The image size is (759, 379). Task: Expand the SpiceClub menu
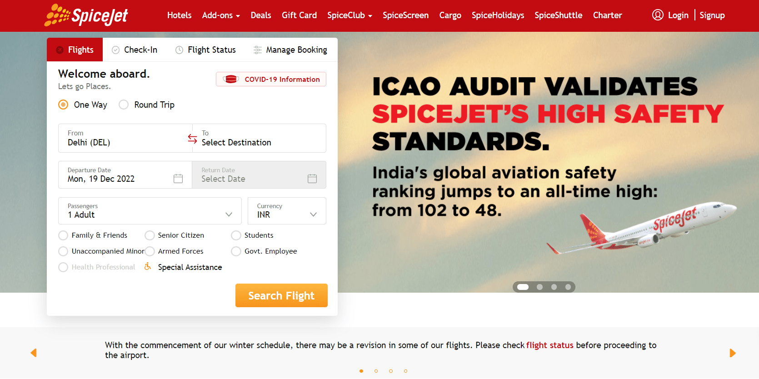tap(350, 15)
